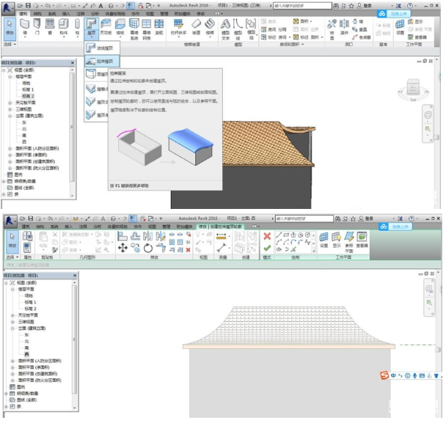Click the green checkmark to finish edit mode
Image resolution: width=443 pixels, height=423 pixels.
tap(267, 248)
